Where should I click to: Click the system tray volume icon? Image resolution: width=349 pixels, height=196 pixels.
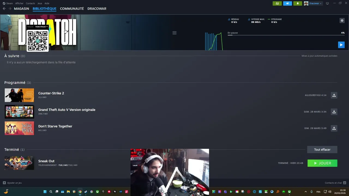pyautogui.click(x=330, y=192)
